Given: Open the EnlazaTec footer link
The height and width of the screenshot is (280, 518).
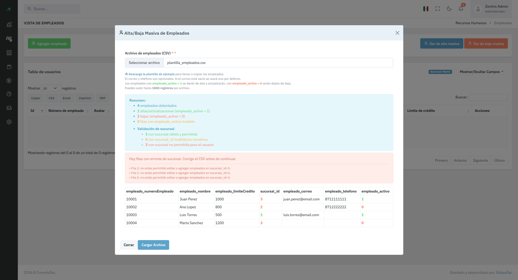Looking at the screenshot, I should (504, 272).
